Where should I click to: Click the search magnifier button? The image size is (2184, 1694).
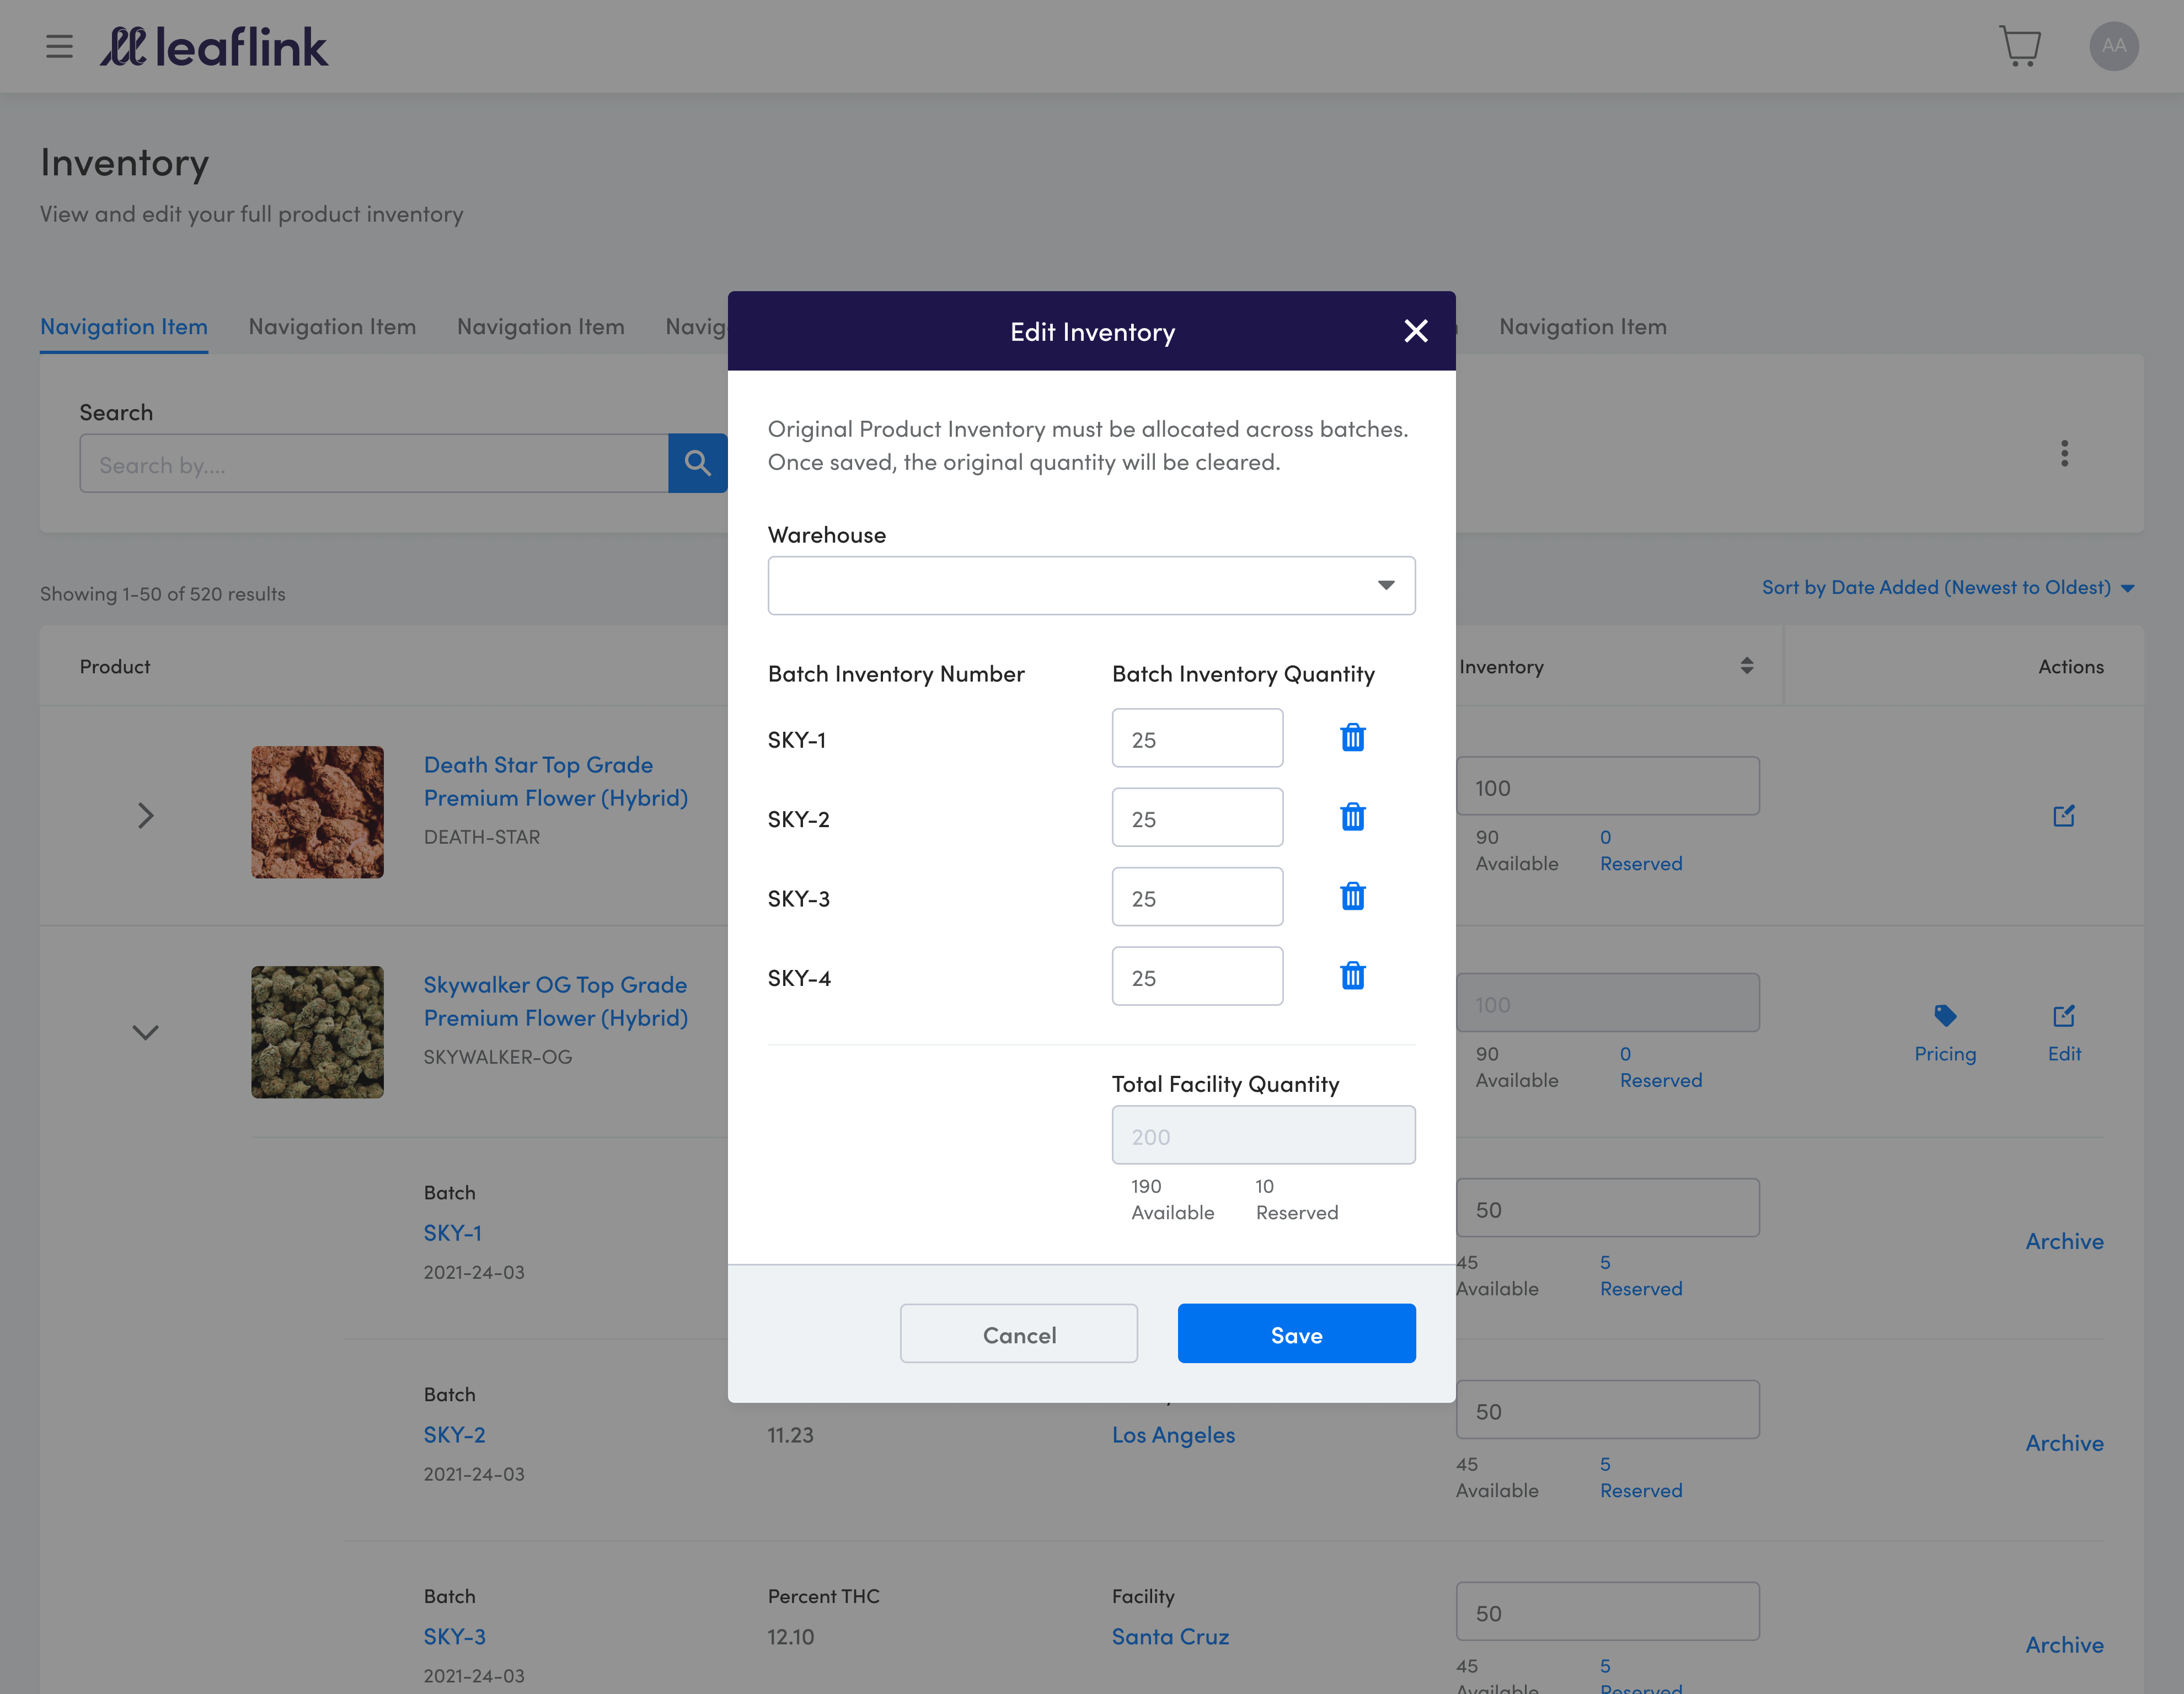tap(697, 463)
